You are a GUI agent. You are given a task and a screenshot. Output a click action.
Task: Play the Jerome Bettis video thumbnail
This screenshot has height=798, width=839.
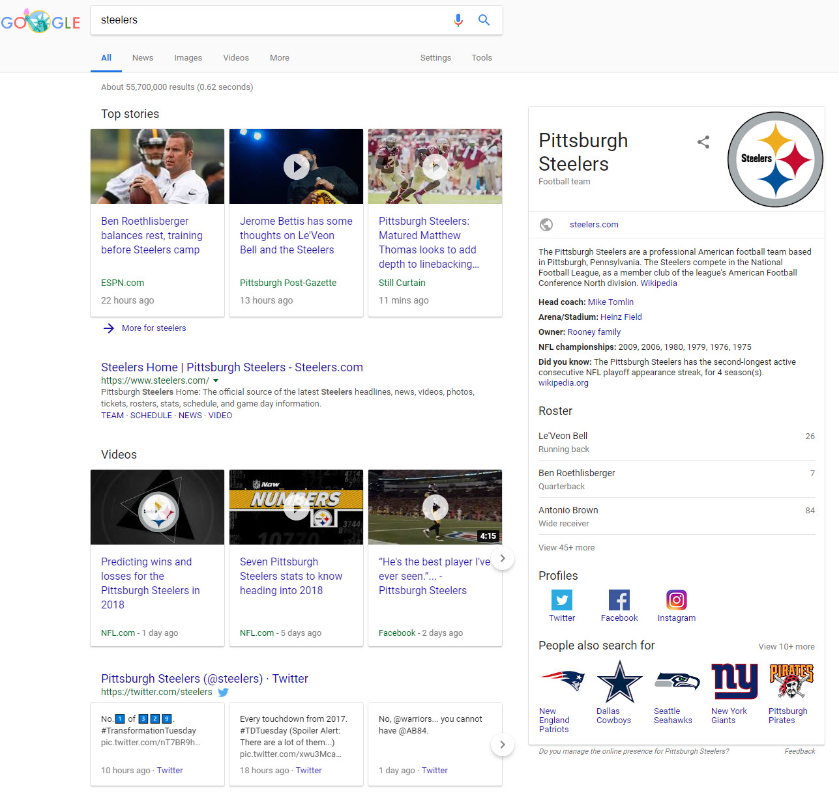click(296, 167)
